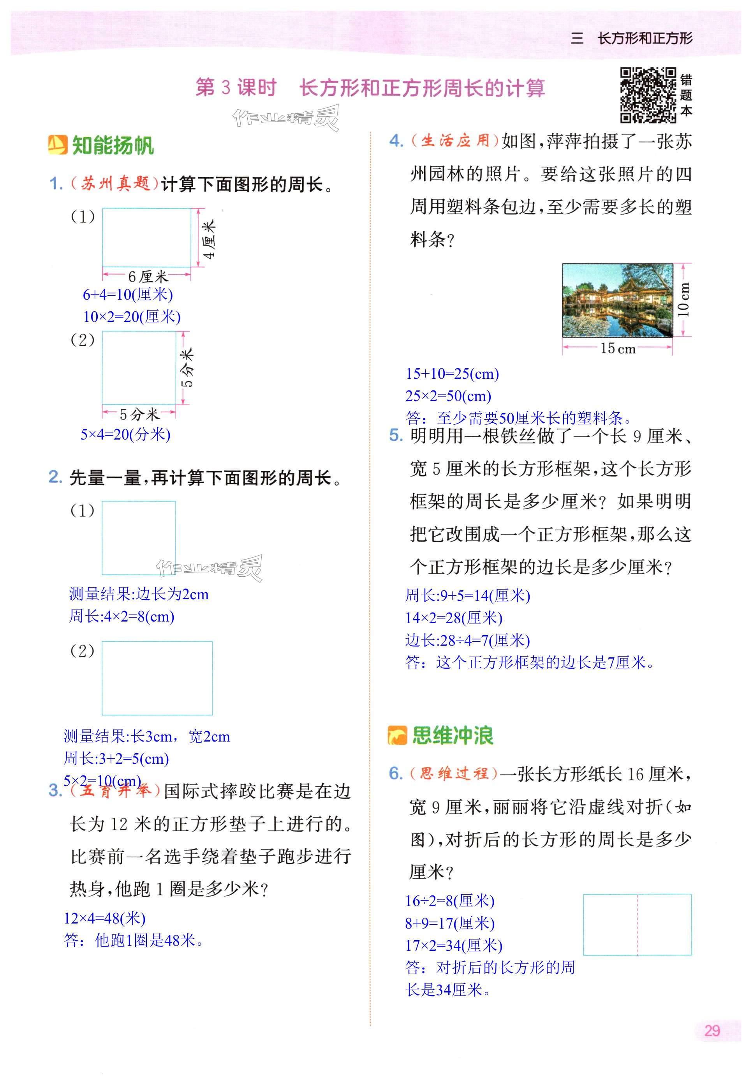Click the wave icon beside 思维冲浪
Image resolution: width=752 pixels, height=1086 pixels.
click(397, 736)
